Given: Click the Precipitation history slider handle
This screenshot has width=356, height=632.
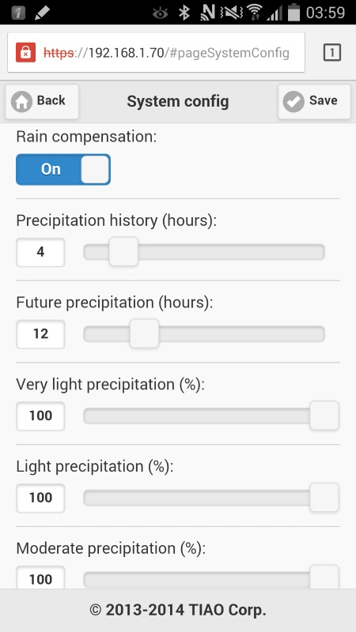Looking at the screenshot, I should (x=123, y=251).
